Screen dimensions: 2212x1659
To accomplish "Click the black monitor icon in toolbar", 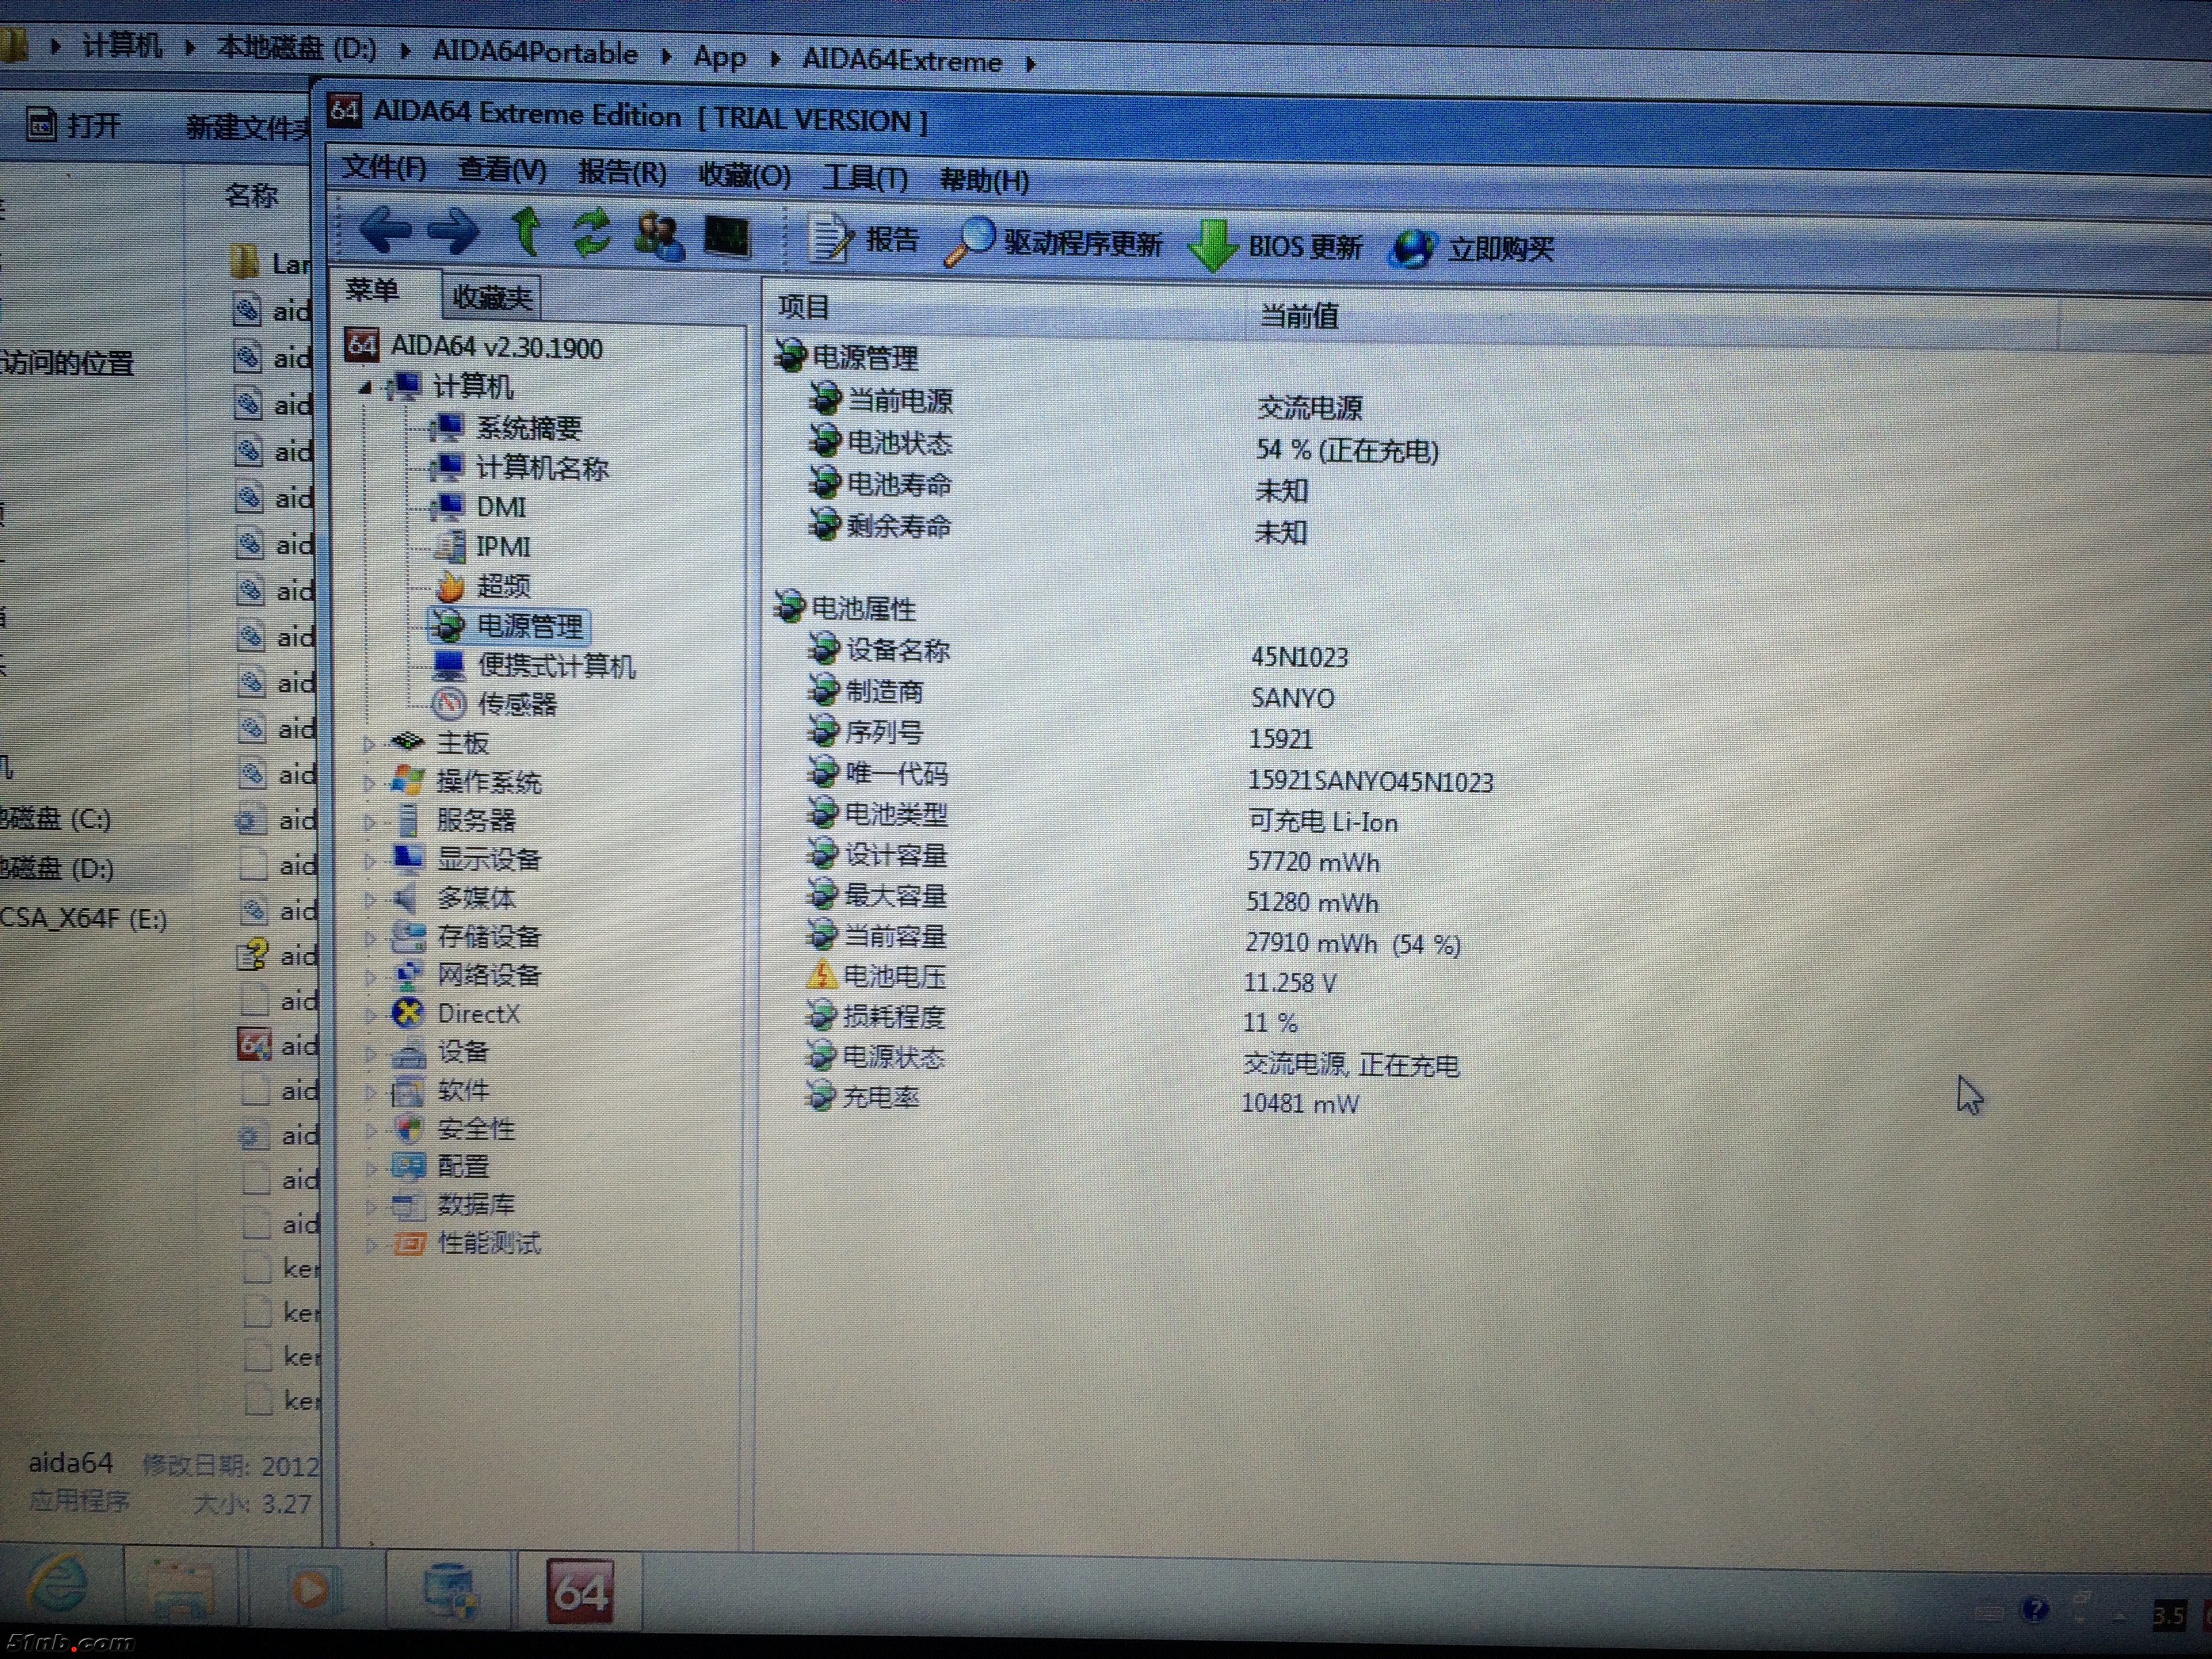I will [x=727, y=237].
